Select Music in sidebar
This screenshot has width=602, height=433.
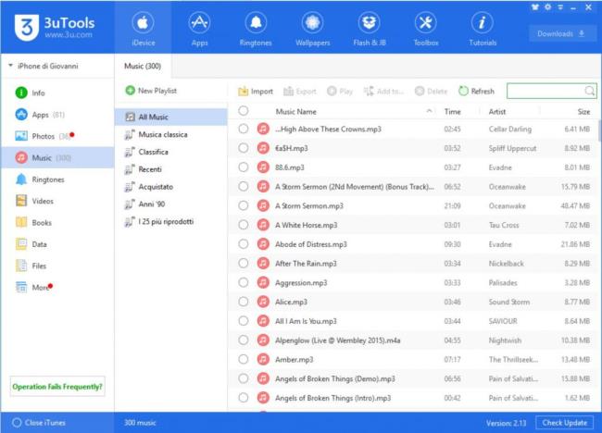57,157
